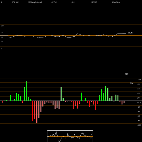Viewport: 142px width, 142px height.
Task: Click the 60 label on the MR scale
Action: pyautogui.click(x=139, y=89)
